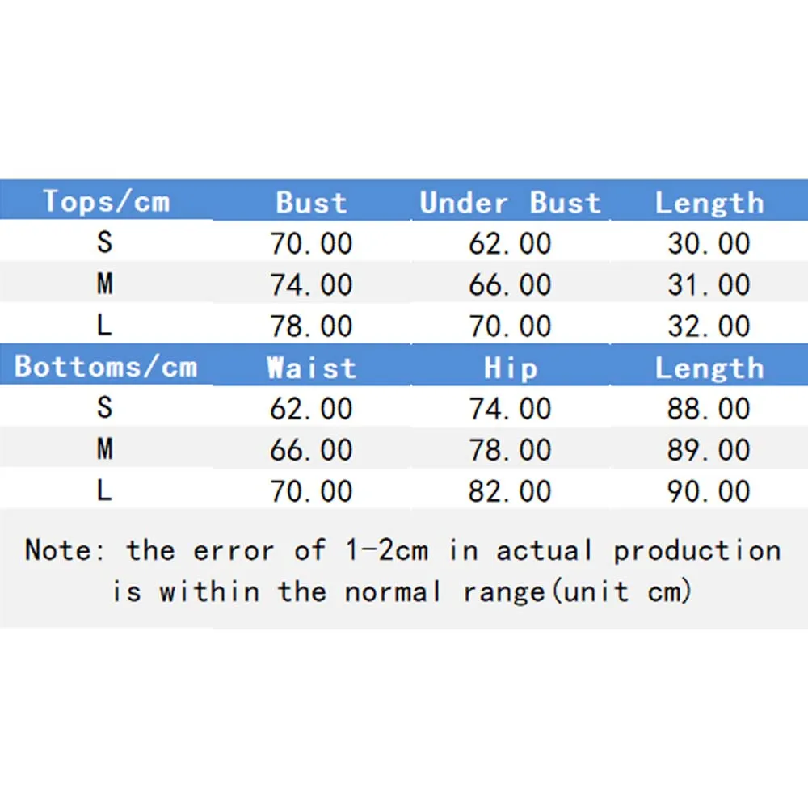Click the production error note text
The image size is (808, 808).
click(403, 570)
